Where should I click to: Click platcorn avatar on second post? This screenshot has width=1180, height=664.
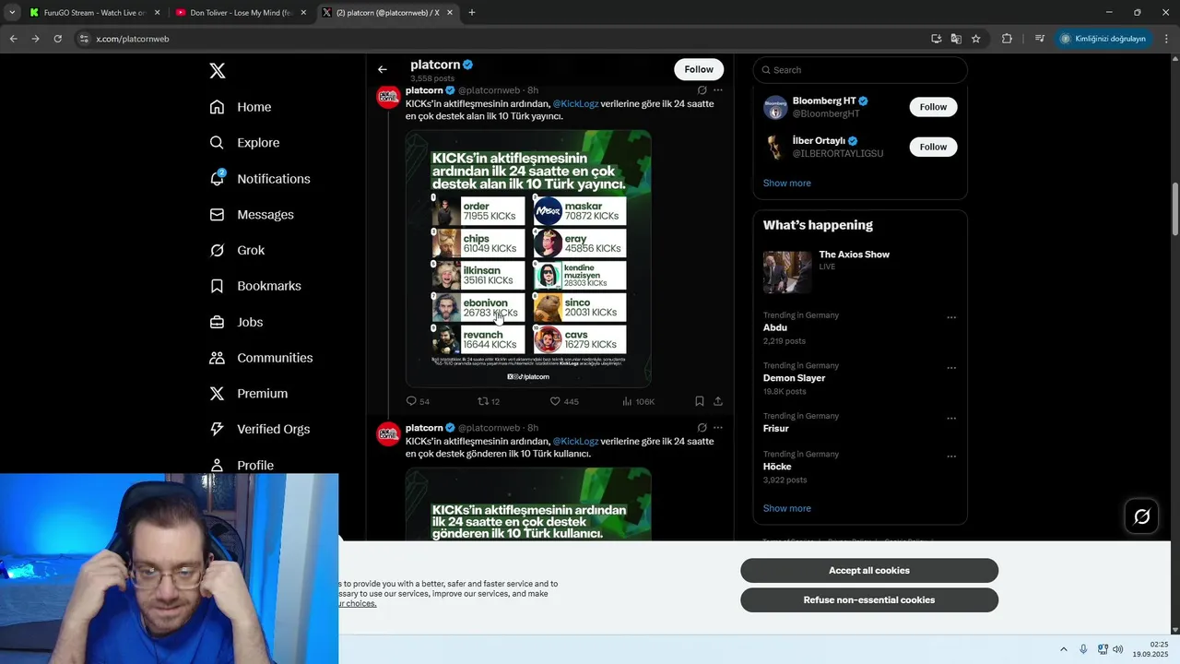[x=388, y=433]
